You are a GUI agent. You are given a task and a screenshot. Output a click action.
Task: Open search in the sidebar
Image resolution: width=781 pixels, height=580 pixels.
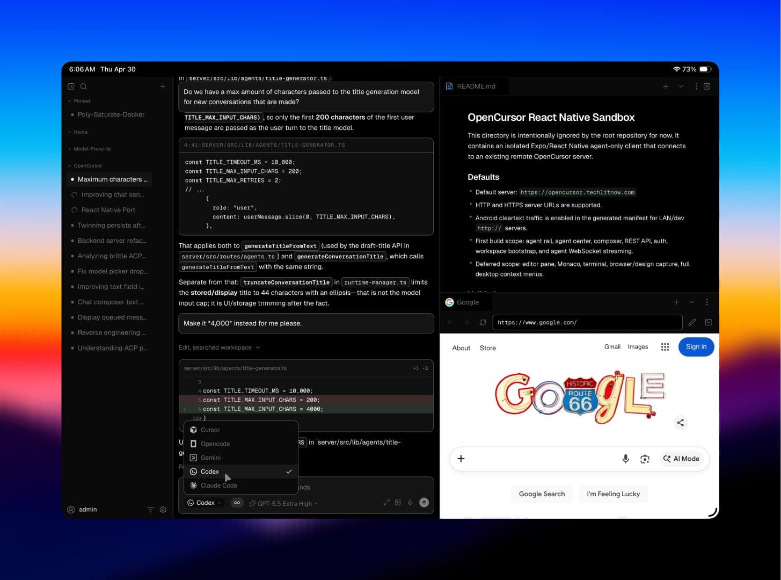click(x=84, y=86)
